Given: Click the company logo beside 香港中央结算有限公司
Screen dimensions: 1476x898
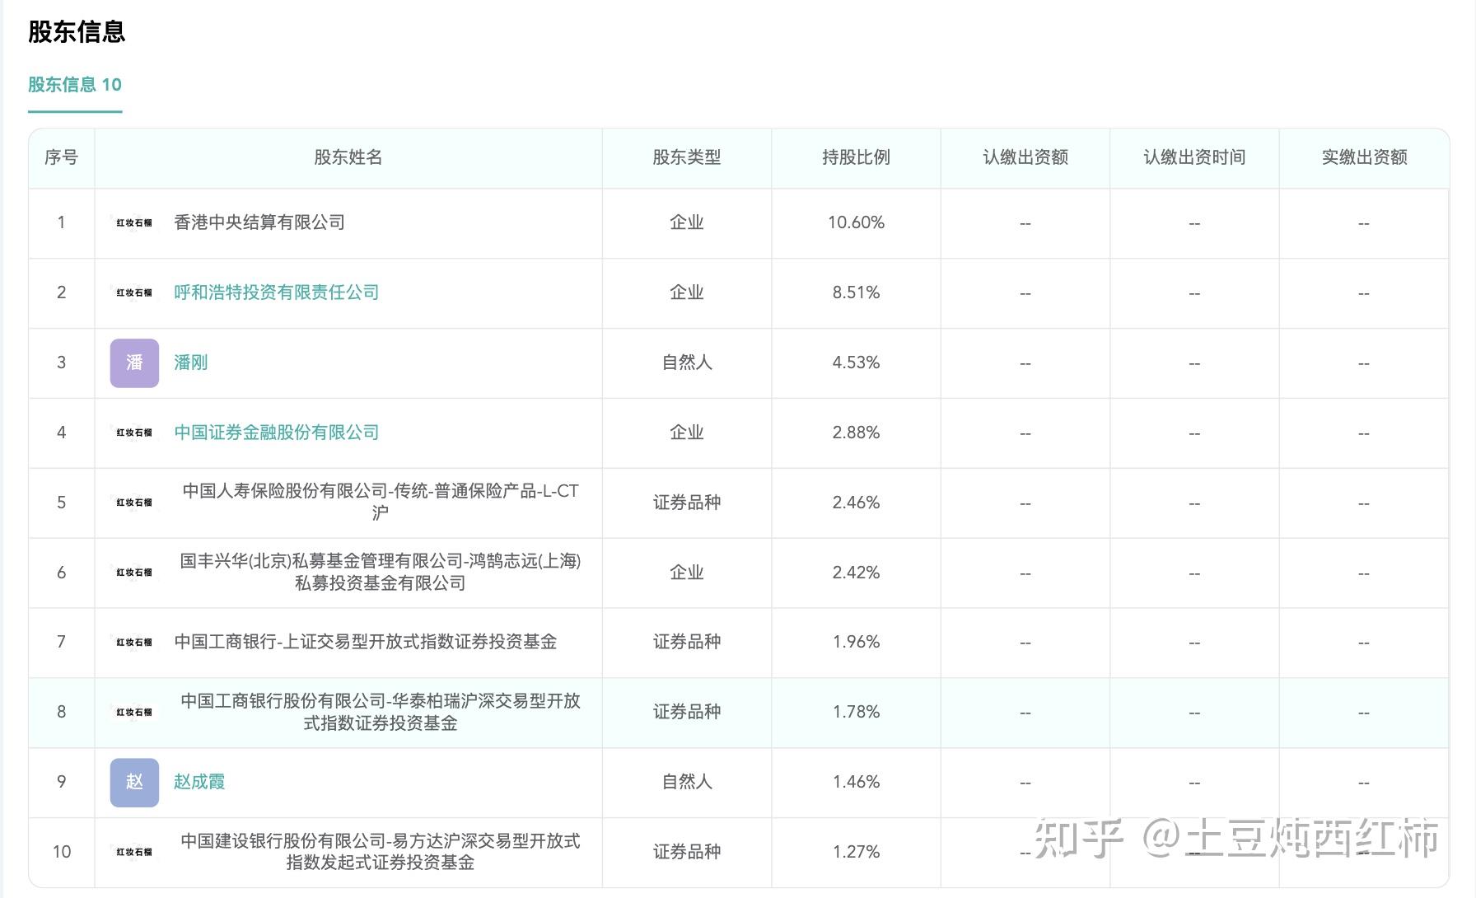Looking at the screenshot, I should [133, 222].
